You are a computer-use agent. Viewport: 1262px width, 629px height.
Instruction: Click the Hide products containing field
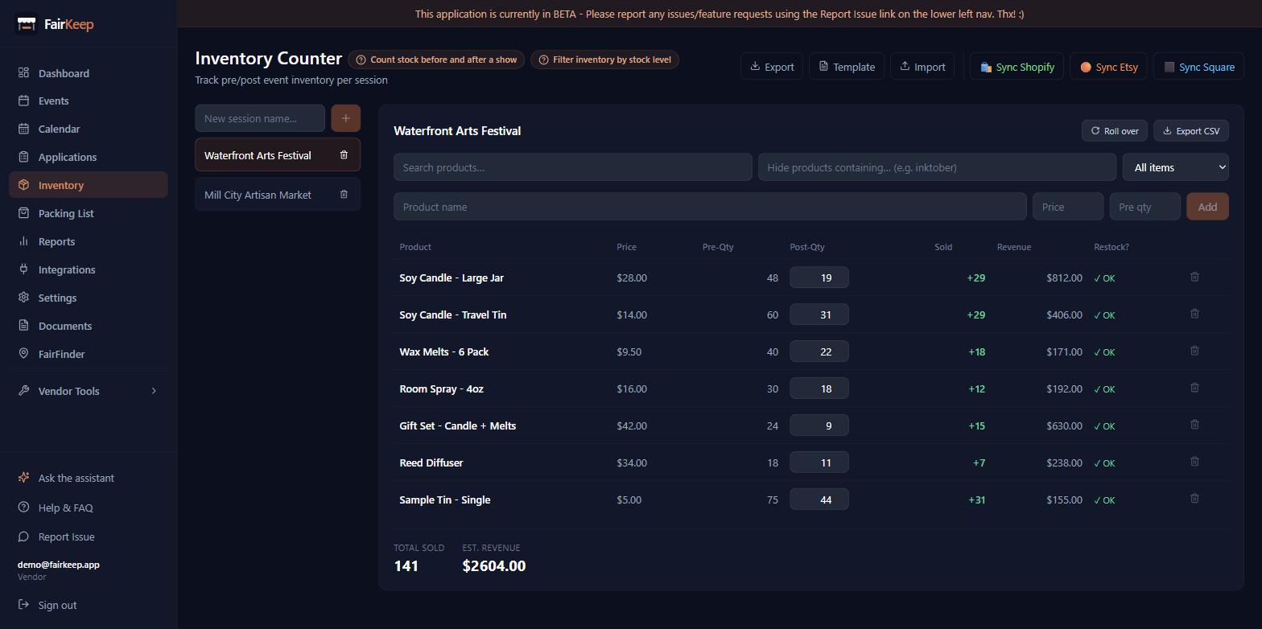pos(938,167)
